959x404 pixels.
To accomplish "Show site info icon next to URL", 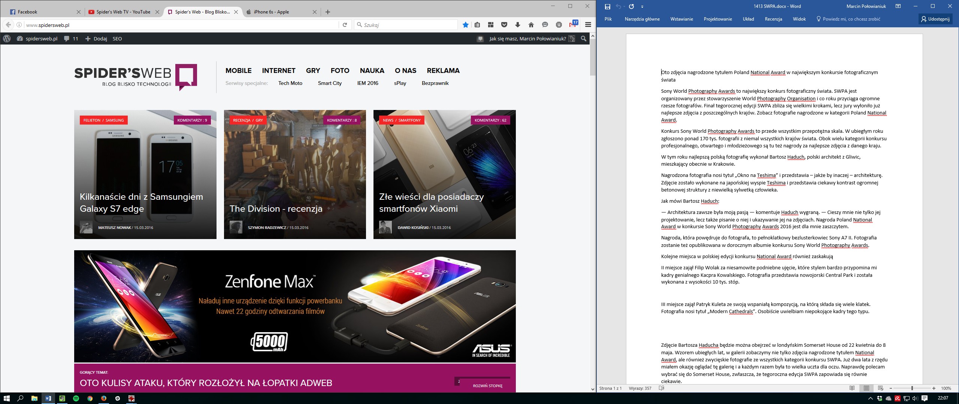I will [19, 25].
